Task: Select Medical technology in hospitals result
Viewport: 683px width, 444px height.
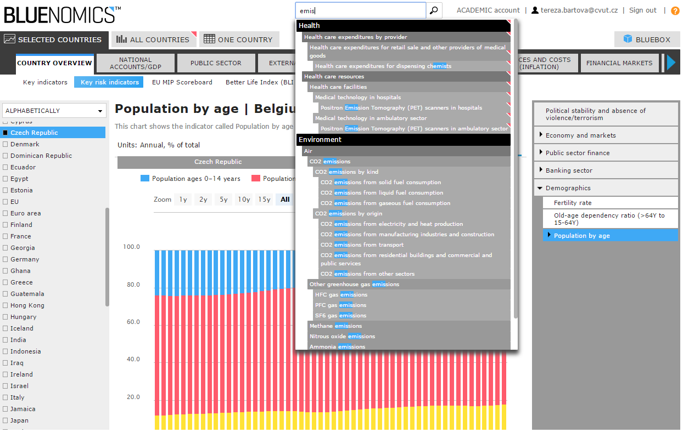Action: (x=412, y=98)
